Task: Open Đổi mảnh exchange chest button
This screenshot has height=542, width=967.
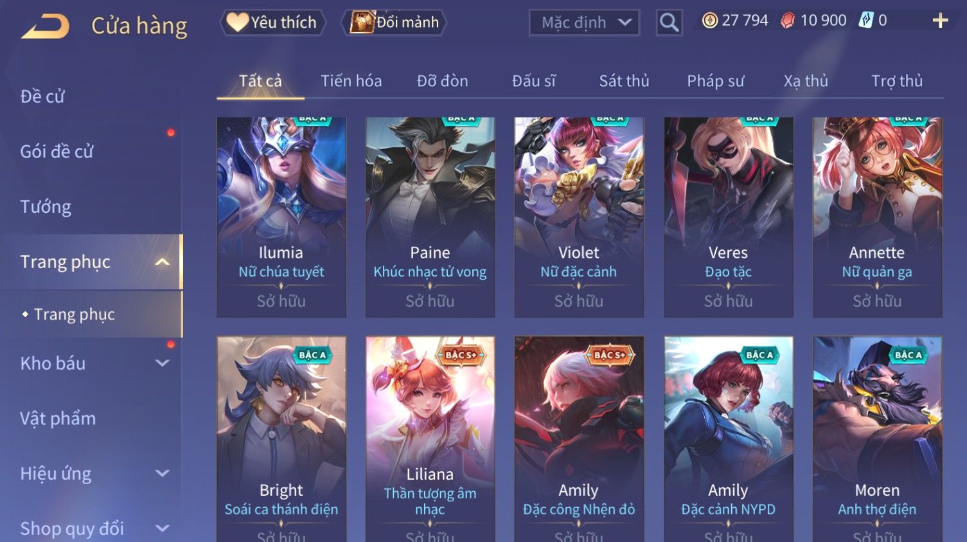Action: click(393, 23)
